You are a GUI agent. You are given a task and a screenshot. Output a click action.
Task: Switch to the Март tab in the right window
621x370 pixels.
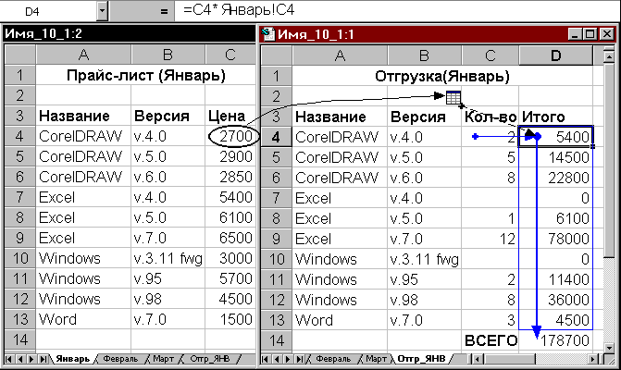[x=376, y=359]
